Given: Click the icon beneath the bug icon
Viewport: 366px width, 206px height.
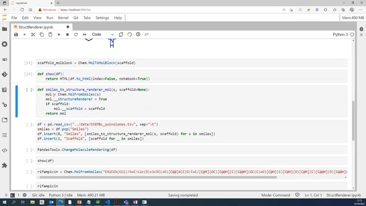Looking at the screenshot, I should pyautogui.click(x=361, y=35).
